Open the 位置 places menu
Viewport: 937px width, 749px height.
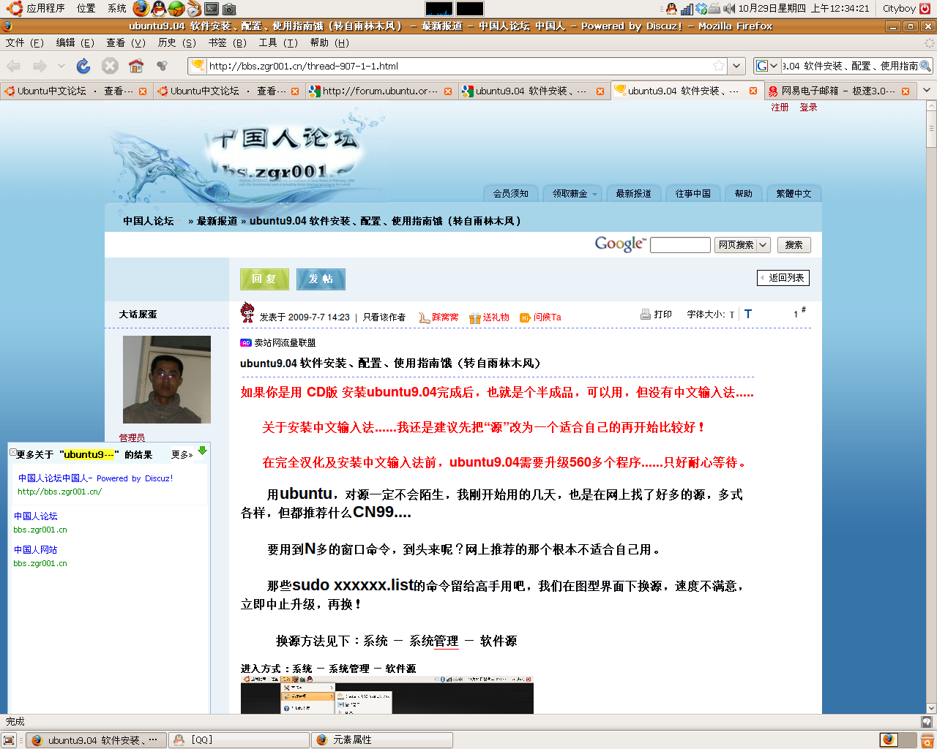(x=86, y=9)
